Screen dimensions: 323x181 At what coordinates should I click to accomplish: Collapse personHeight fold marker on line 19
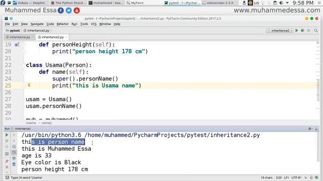[x=24, y=45]
